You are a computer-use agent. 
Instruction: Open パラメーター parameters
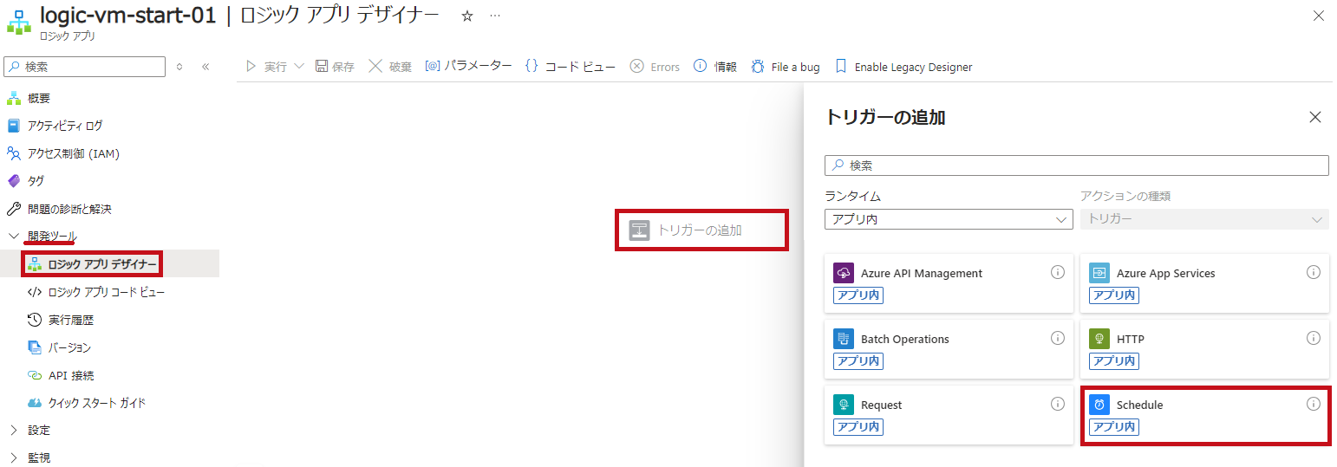[x=468, y=66]
